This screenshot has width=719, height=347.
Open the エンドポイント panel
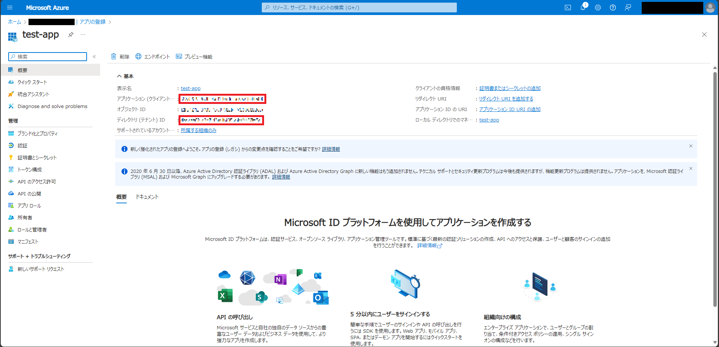[152, 56]
